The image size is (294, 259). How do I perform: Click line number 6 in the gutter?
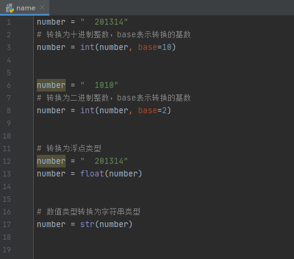(8, 86)
